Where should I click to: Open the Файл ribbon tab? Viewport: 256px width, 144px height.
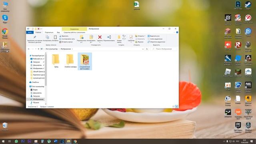[x=30, y=32]
